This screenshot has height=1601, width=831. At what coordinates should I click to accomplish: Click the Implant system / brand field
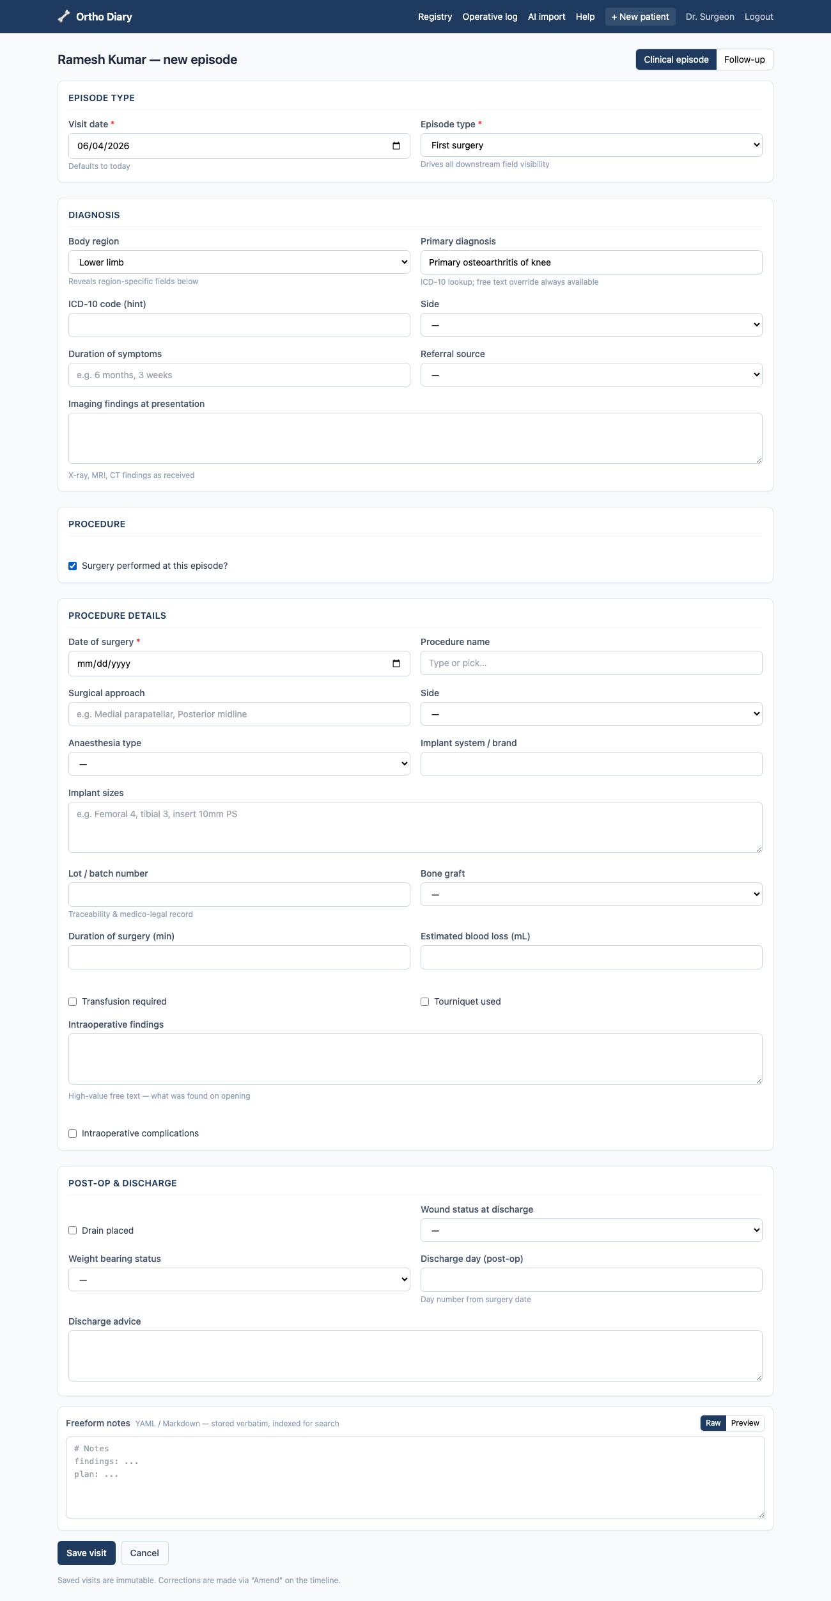point(591,764)
